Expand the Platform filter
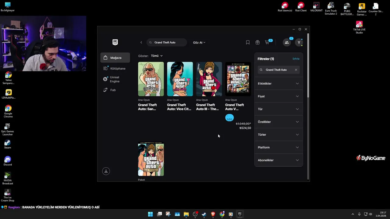This screenshot has width=390, height=219. [x=278, y=148]
